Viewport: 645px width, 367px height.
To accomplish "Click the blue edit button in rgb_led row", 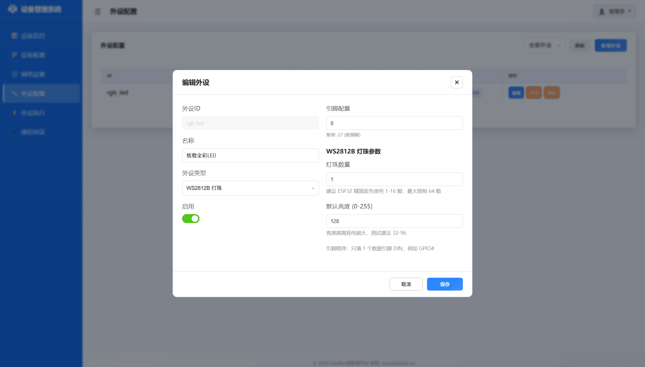I will coord(516,93).
